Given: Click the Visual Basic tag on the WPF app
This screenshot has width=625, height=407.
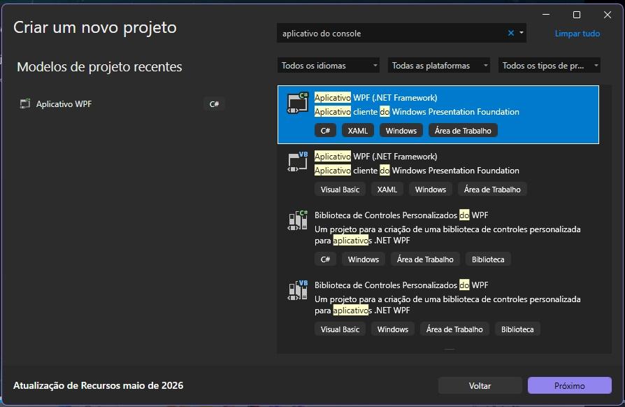Looking at the screenshot, I should [340, 190].
